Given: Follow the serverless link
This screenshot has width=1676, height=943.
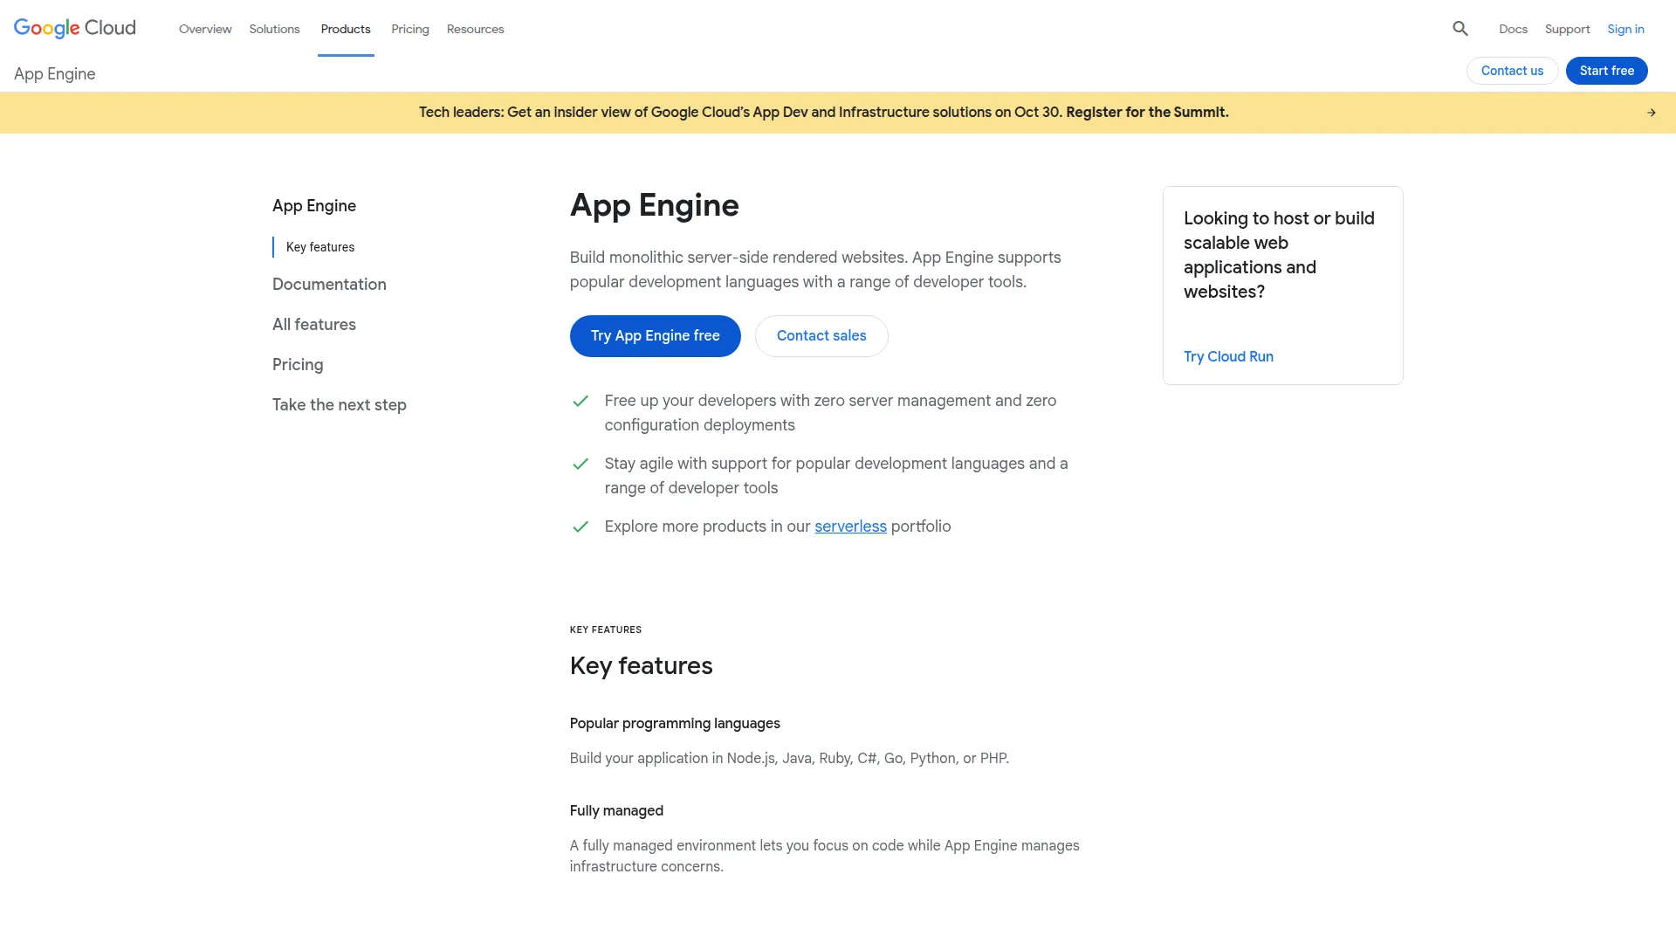Looking at the screenshot, I should click(850, 527).
